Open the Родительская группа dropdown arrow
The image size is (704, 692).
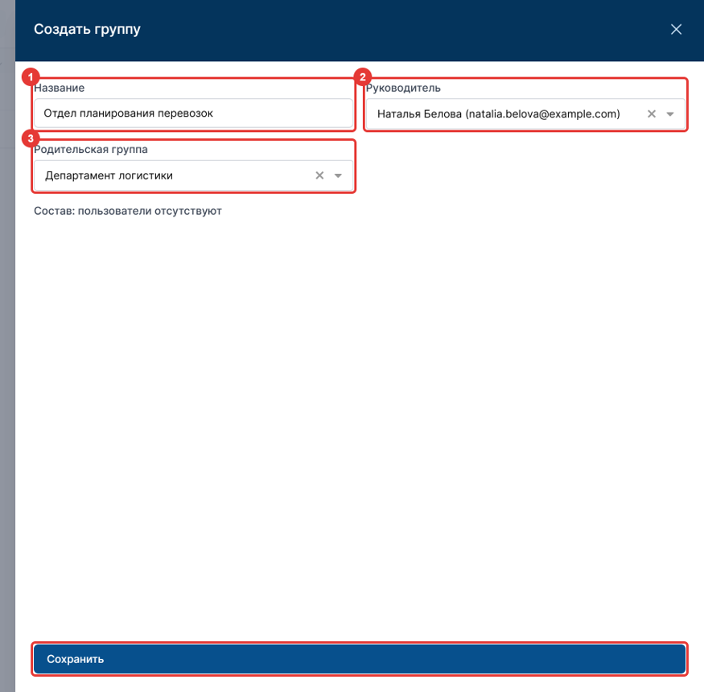338,175
